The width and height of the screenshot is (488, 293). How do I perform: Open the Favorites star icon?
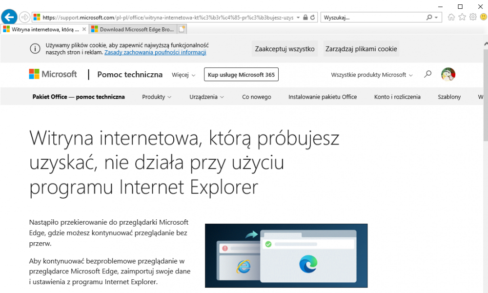tap(462, 17)
